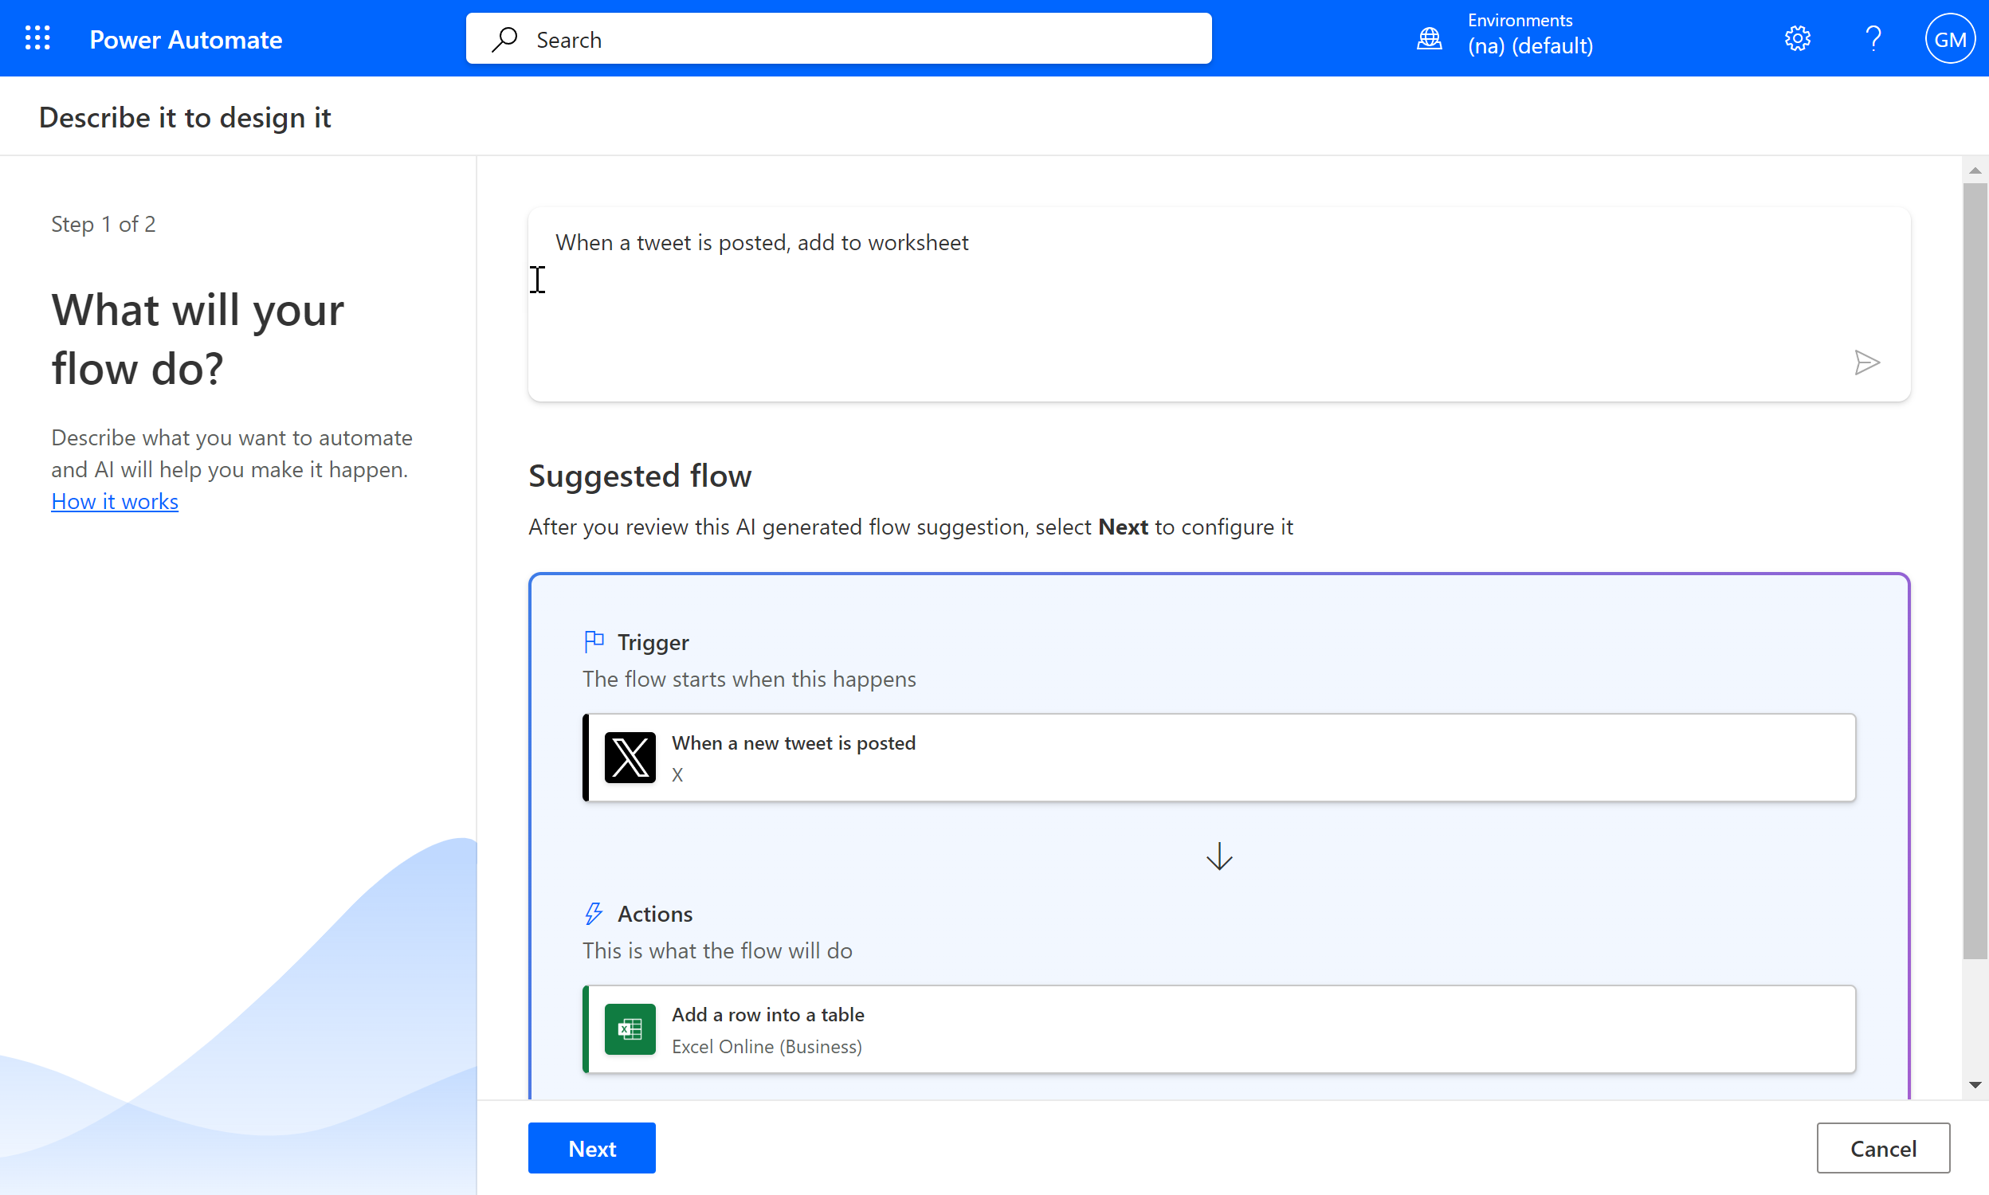
Task: Click the Environments globe icon
Action: (1429, 39)
